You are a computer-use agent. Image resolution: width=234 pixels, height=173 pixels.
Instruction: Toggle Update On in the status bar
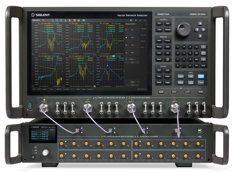90,89
